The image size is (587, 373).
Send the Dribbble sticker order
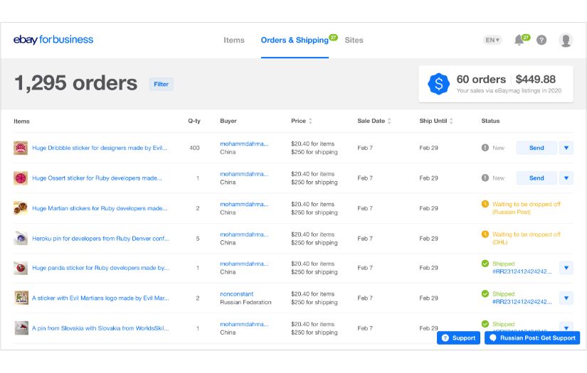536,148
